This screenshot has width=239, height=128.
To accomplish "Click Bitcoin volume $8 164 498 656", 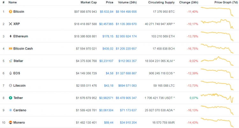I will pyautogui.click(x=126, y=12).
